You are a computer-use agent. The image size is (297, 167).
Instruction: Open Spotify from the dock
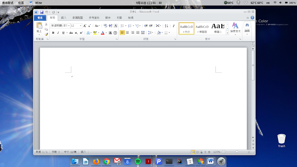(138, 161)
